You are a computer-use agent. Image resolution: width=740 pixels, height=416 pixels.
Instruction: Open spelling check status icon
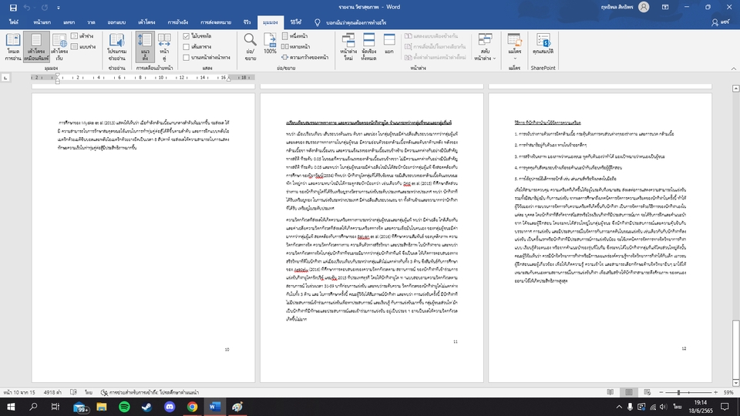click(x=74, y=392)
